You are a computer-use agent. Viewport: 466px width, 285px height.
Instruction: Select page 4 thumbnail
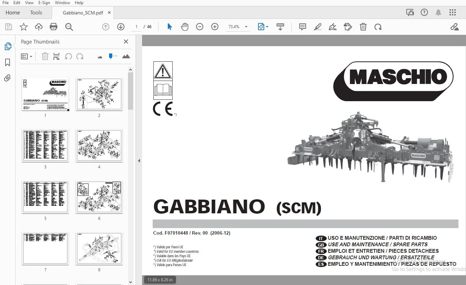[99, 145]
